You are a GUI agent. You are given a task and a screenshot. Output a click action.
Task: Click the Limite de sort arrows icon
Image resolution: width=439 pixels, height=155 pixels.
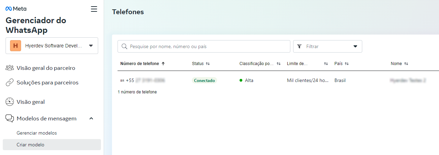(326, 64)
